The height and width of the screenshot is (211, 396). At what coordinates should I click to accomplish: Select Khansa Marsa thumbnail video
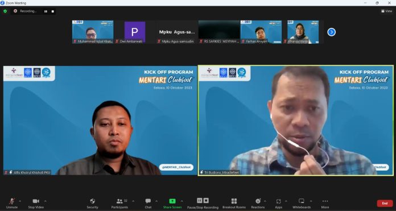[x=303, y=32]
